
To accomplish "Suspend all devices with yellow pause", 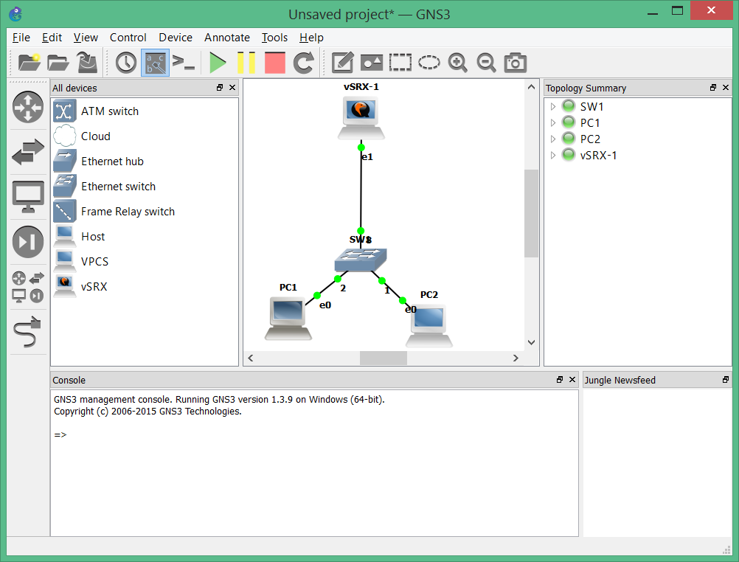I will pos(246,62).
